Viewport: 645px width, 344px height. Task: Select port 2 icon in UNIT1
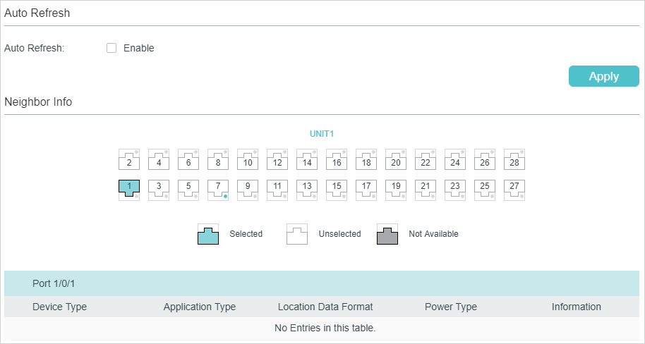pyautogui.click(x=129, y=160)
